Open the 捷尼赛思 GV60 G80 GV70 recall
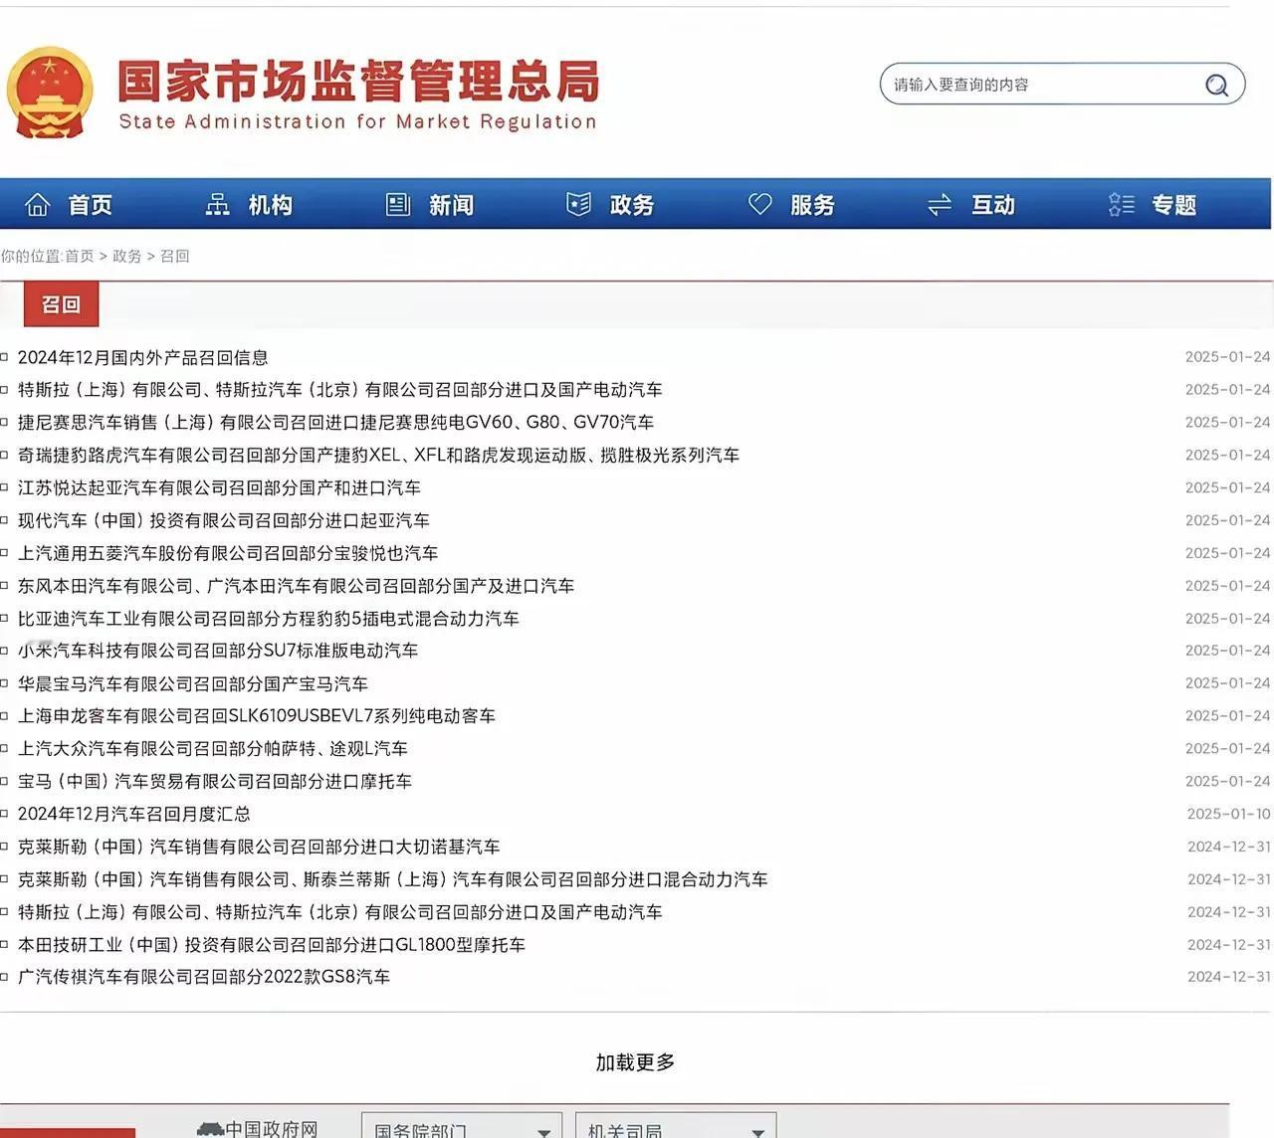 [x=335, y=423]
